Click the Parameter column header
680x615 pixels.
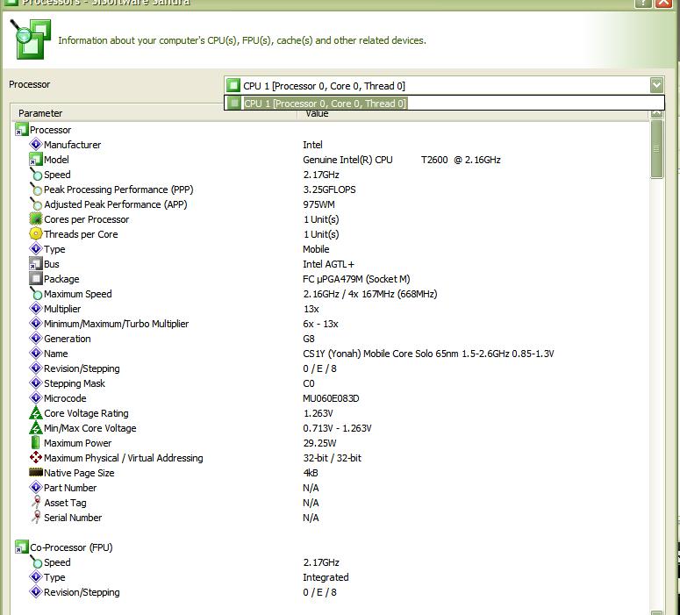point(40,113)
